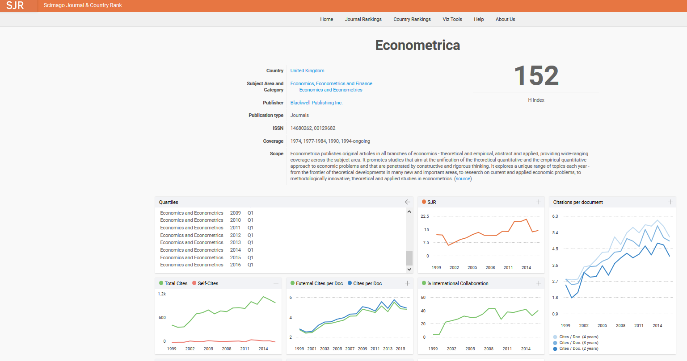Expand External Cites per Doc plus icon
This screenshot has width=687, height=361.
[x=407, y=283]
